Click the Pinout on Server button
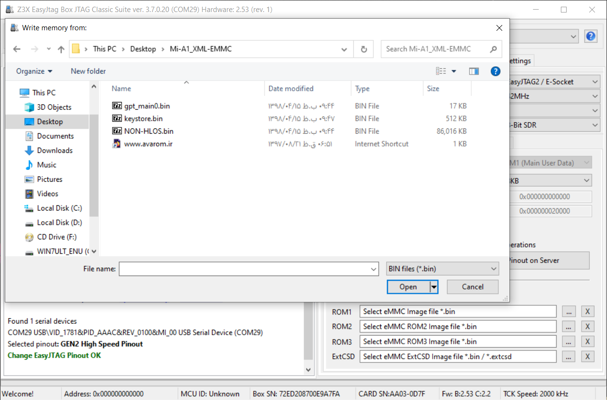Viewport: 607px width, 400px height. [x=549, y=260]
